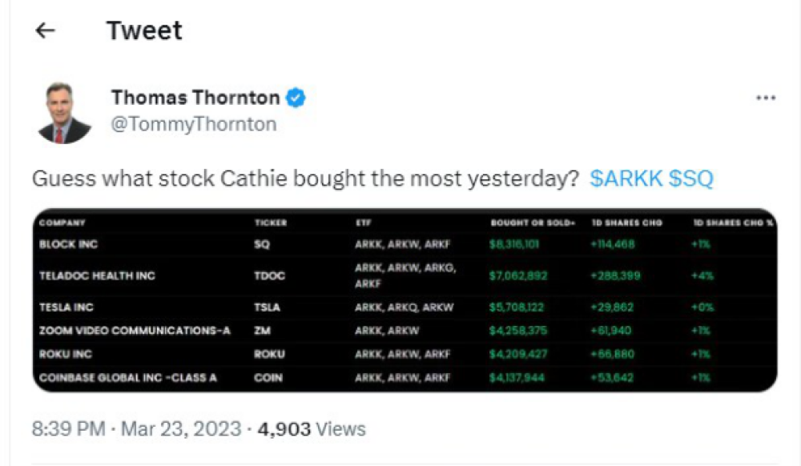Open the @TommyThornton handle link

coord(194,124)
